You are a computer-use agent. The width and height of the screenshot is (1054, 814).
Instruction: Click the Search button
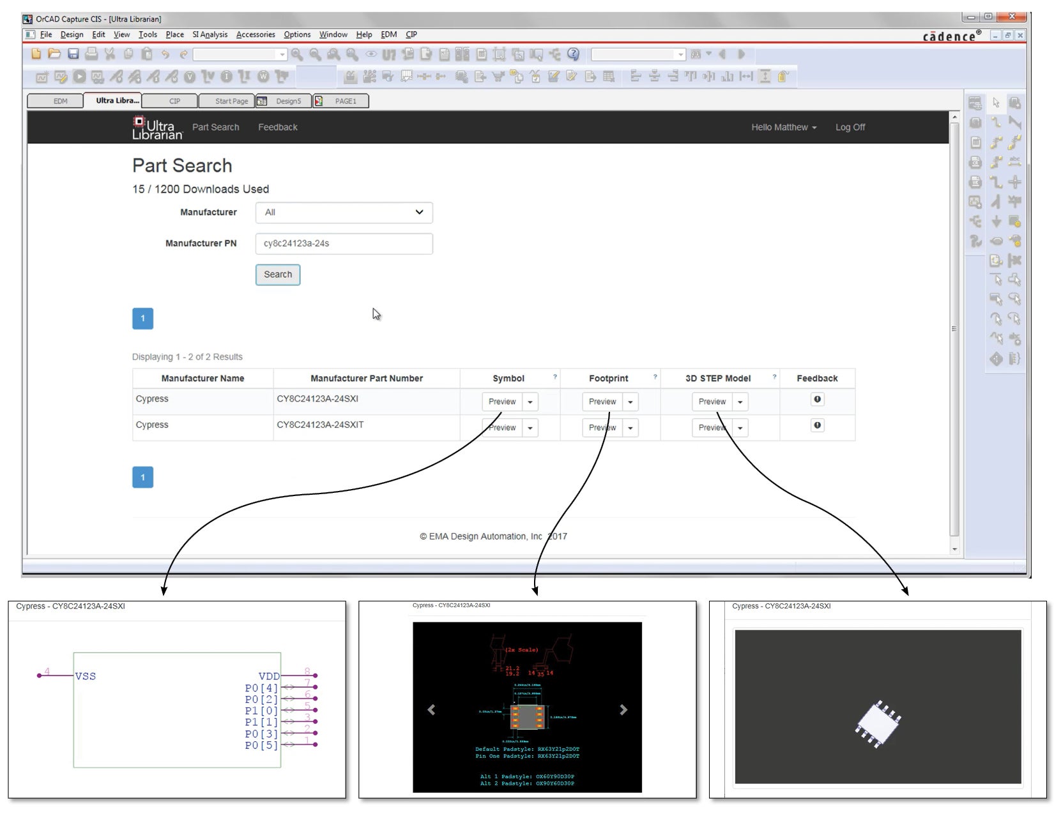278,275
